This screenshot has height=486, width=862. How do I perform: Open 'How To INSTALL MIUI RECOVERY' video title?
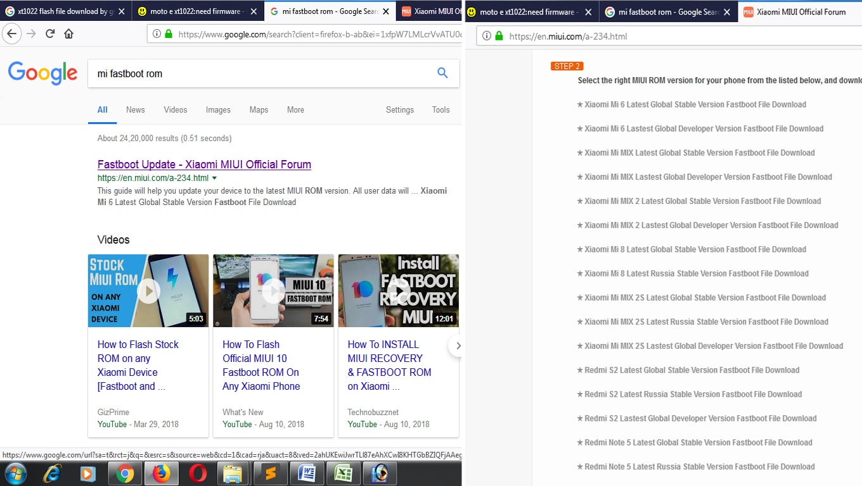click(389, 365)
